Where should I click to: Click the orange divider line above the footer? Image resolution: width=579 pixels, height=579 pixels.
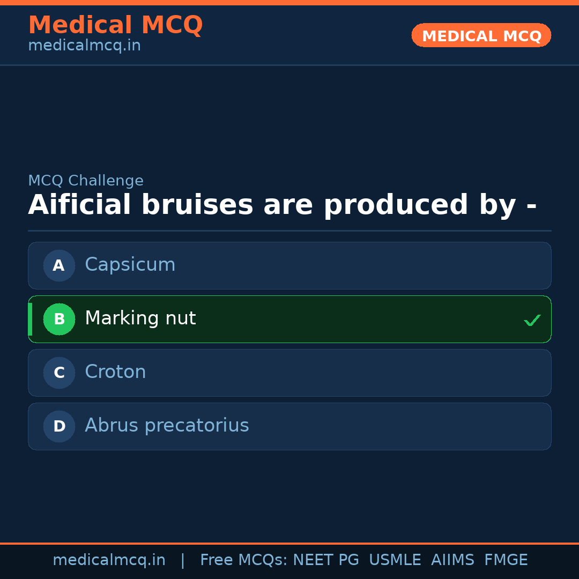[x=289, y=543]
